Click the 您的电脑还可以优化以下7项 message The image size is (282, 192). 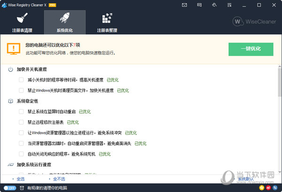53,45
